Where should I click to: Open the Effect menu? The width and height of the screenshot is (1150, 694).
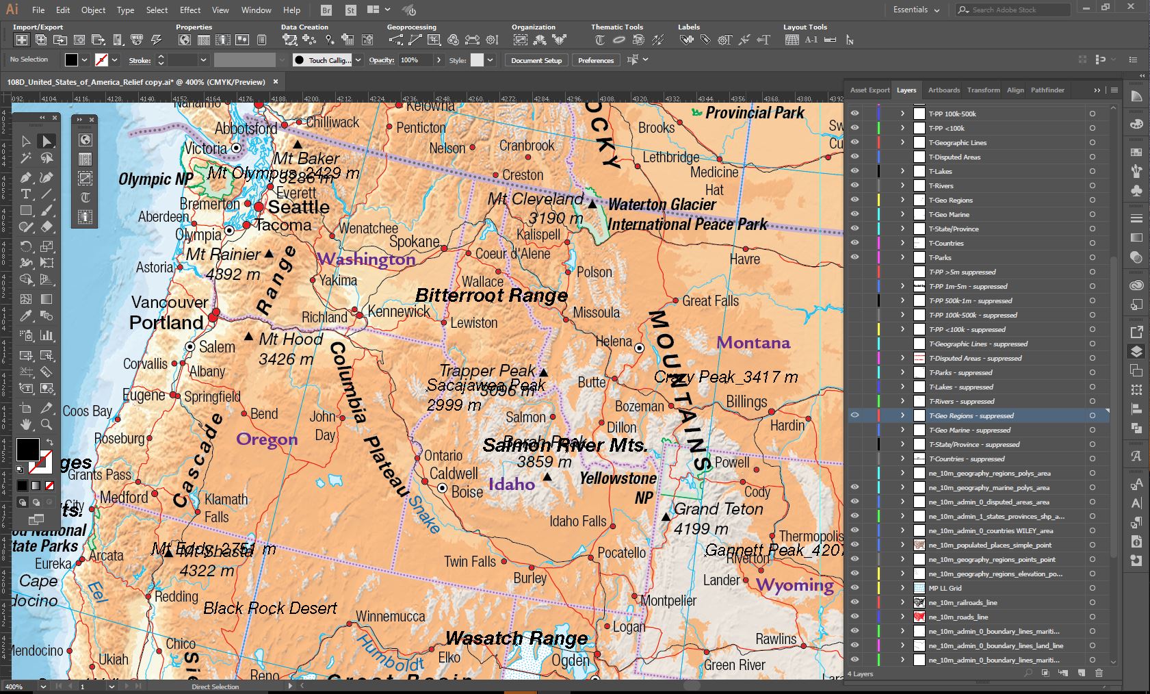[x=190, y=10]
